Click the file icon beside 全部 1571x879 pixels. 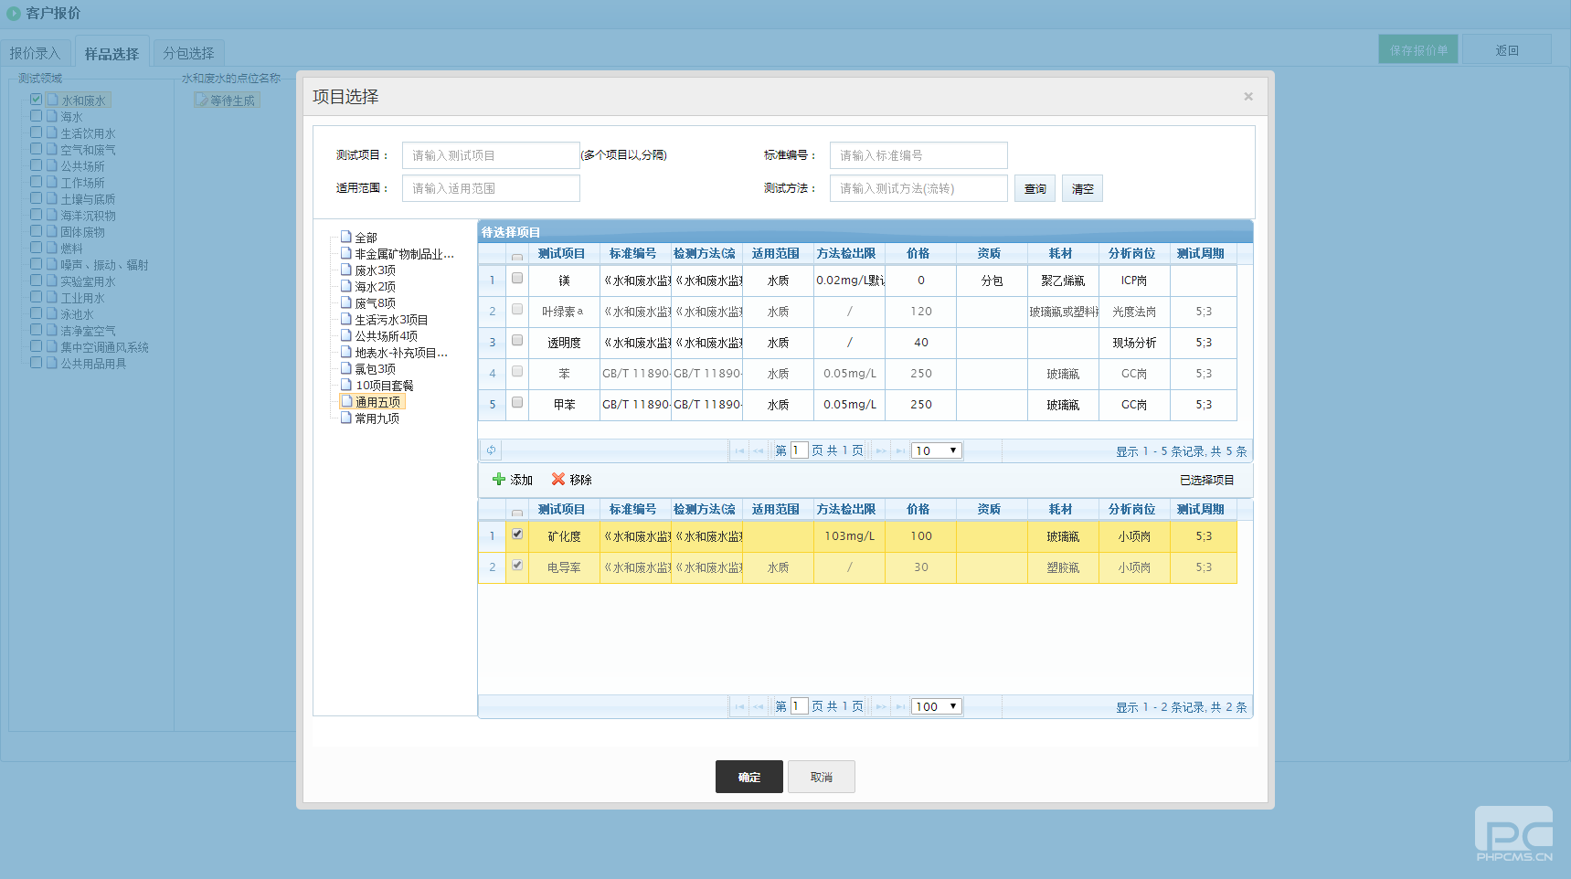pyautogui.click(x=346, y=238)
